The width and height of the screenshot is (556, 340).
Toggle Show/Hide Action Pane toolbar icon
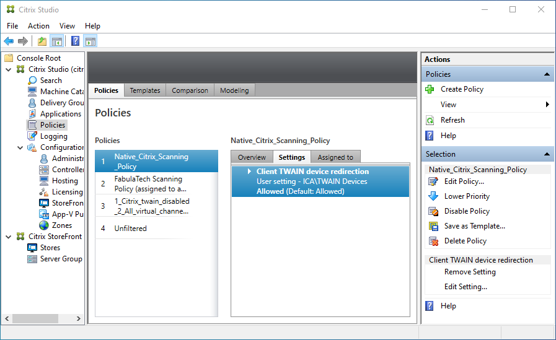click(90, 41)
